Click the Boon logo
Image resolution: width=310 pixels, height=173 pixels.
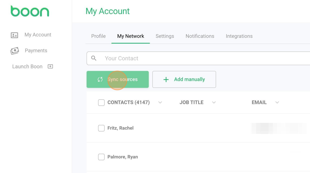pos(30,11)
